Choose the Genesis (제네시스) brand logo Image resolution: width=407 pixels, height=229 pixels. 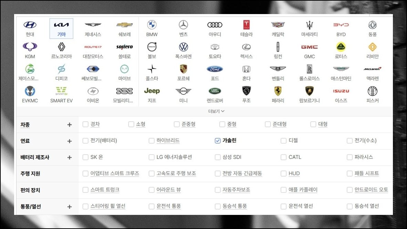93,25
